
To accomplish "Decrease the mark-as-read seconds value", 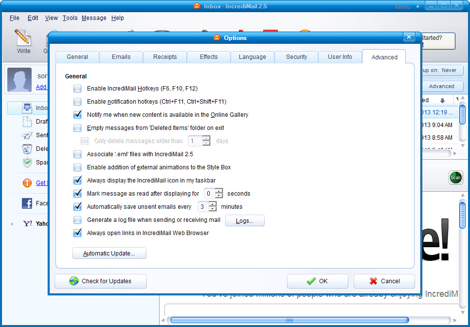I will [219, 196].
